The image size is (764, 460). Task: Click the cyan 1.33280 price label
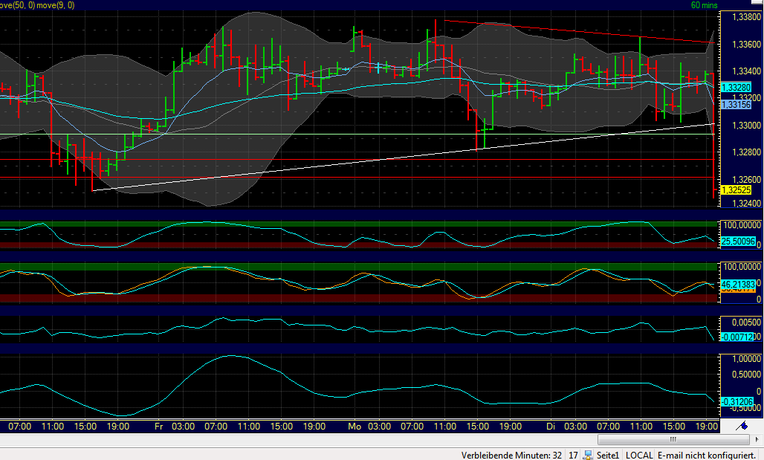(x=737, y=87)
